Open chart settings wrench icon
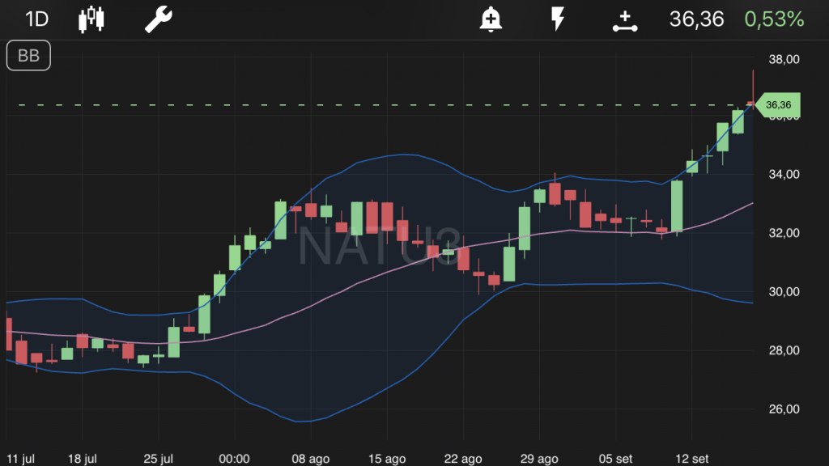 pyautogui.click(x=159, y=19)
